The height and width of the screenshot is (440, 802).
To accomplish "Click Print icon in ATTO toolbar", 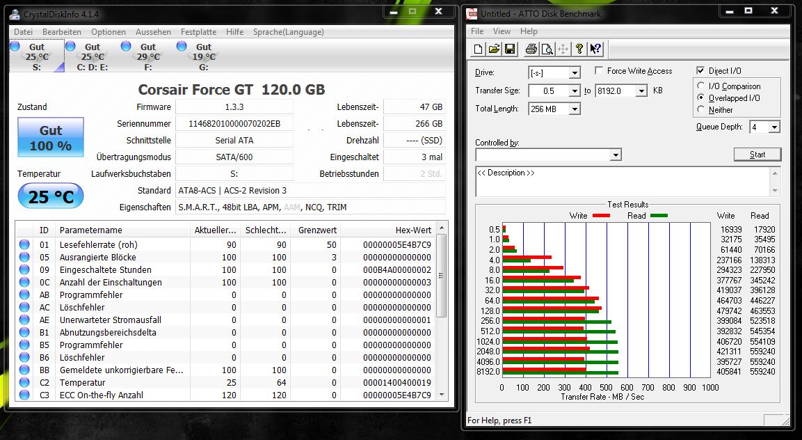I will (x=531, y=49).
